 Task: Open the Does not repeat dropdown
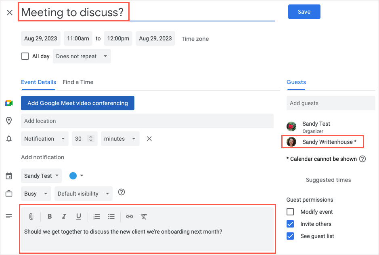coord(82,56)
